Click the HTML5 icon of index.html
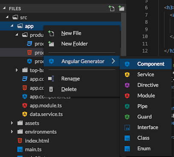 click(x=20, y=141)
